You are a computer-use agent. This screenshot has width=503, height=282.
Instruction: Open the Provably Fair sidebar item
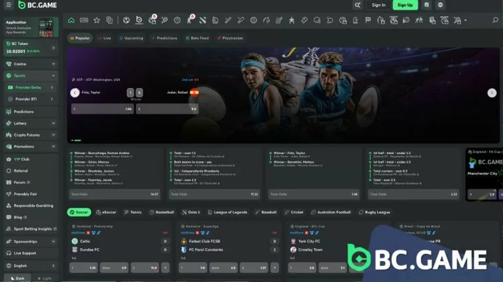click(x=31, y=194)
